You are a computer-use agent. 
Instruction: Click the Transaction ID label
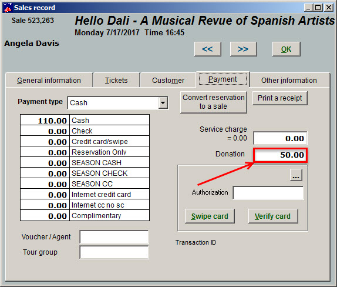[196, 242]
